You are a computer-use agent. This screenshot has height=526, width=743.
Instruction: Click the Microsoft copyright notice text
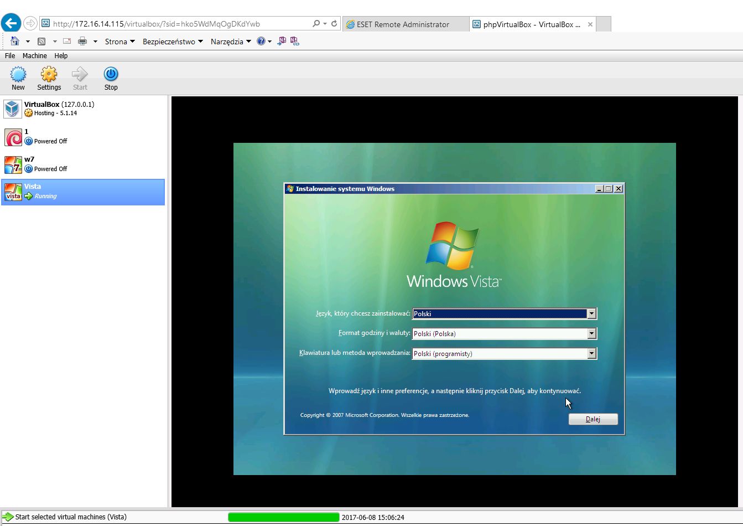point(385,415)
